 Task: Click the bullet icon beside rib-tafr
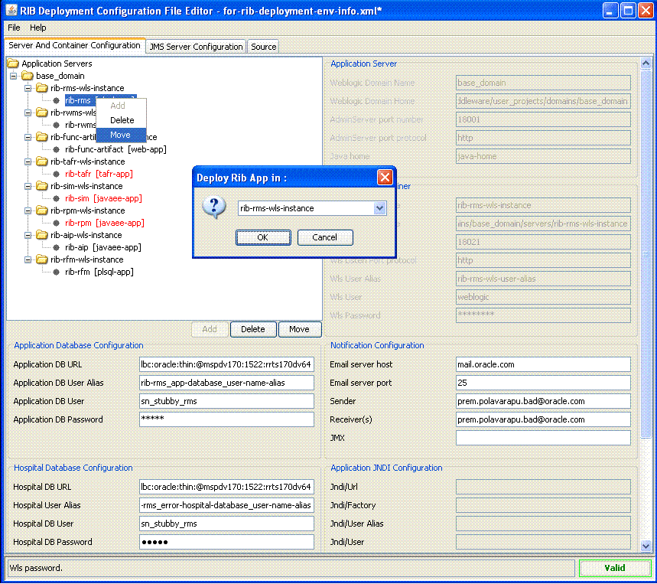click(56, 174)
